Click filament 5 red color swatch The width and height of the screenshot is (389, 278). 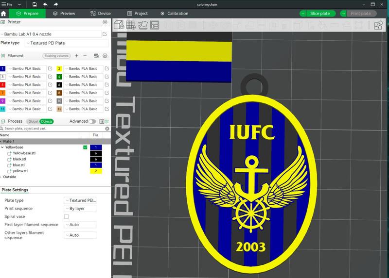pos(3,85)
